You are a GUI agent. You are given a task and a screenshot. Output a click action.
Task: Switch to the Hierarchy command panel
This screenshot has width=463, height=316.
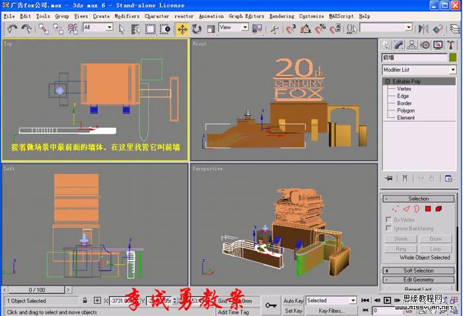point(411,45)
